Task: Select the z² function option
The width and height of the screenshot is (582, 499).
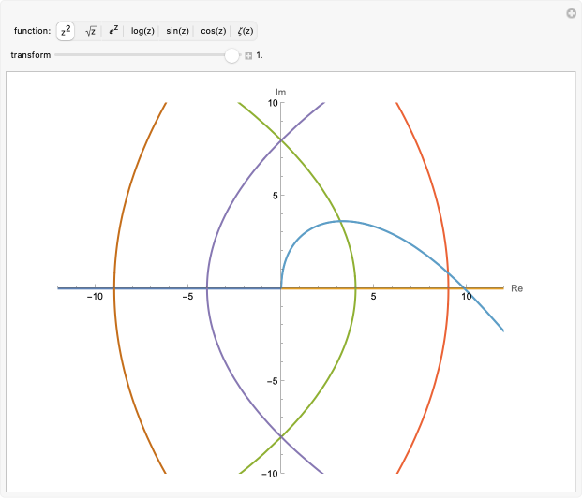Action: click(x=66, y=31)
